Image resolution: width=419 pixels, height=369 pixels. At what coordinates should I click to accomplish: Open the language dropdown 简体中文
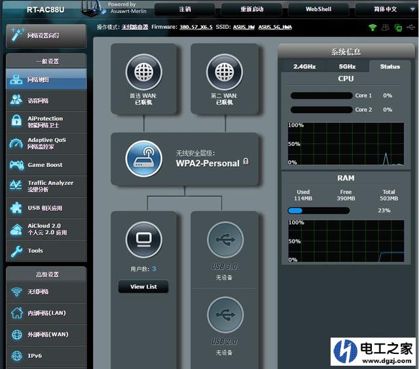385,9
